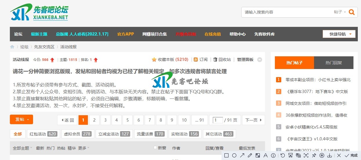
Task: Expand the 帖子 search type dropdown
Action: coord(340,12)
